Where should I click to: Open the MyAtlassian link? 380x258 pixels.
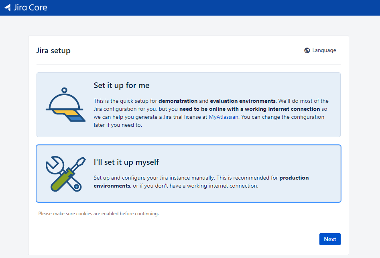coord(224,117)
